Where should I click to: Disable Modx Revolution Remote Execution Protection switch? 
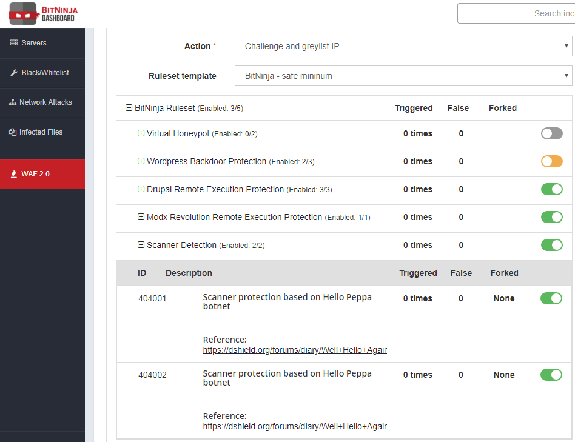click(x=551, y=217)
